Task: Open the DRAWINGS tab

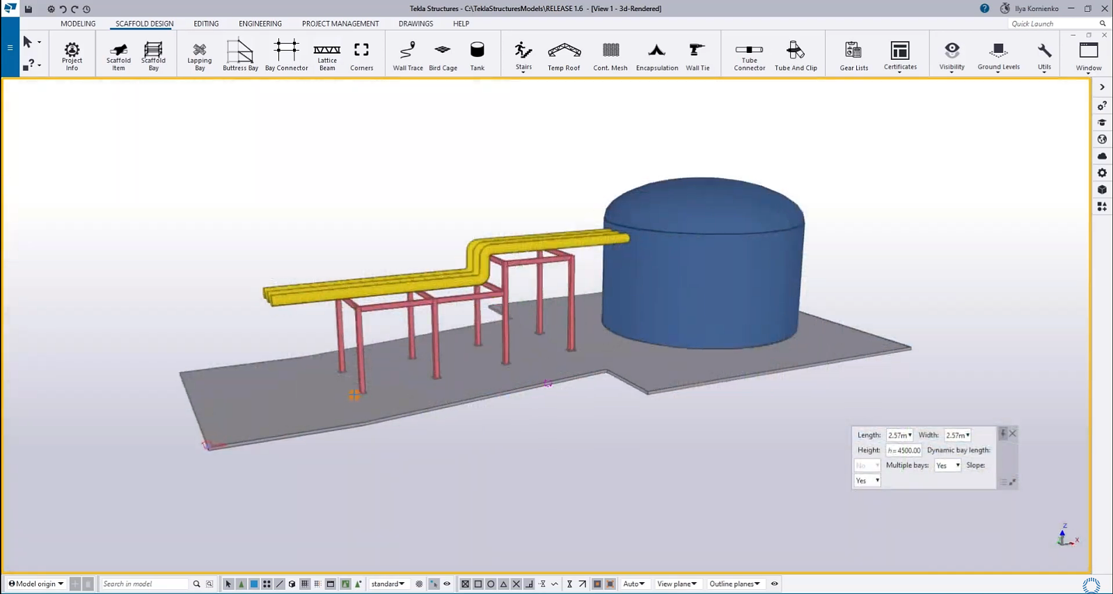Action: 416,24
